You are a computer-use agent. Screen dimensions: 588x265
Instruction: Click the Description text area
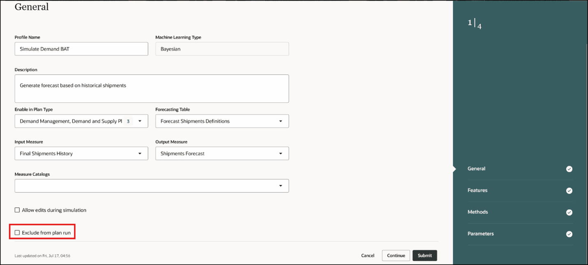(x=152, y=88)
